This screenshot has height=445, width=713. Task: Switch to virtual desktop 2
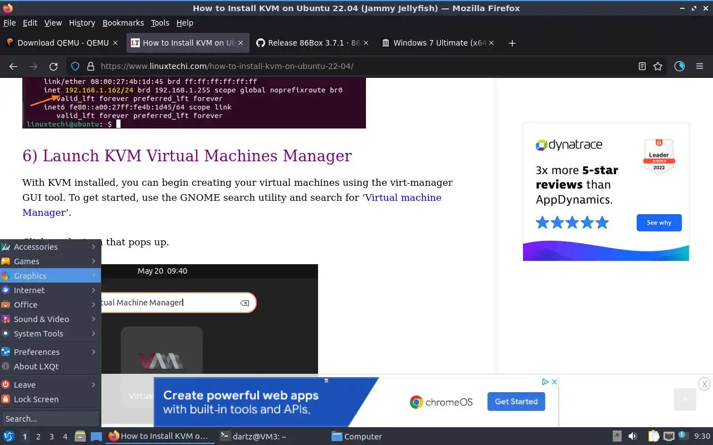[x=38, y=437]
